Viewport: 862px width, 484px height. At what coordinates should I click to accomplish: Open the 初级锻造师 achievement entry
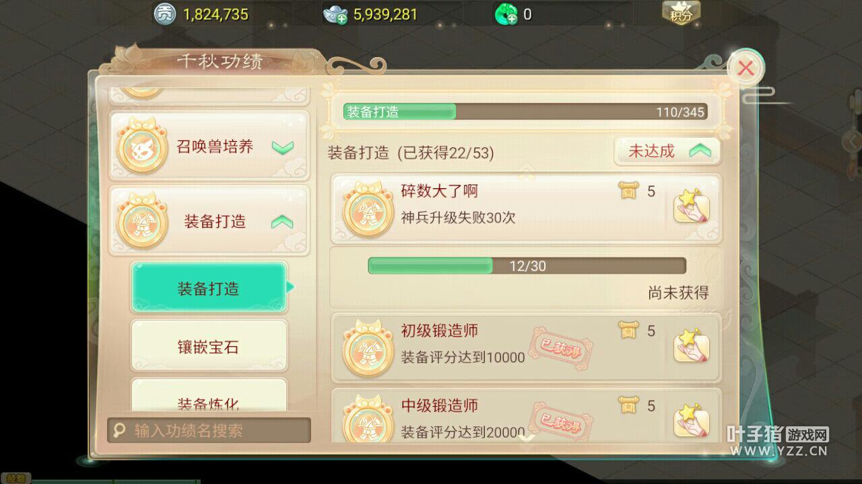pos(526,347)
